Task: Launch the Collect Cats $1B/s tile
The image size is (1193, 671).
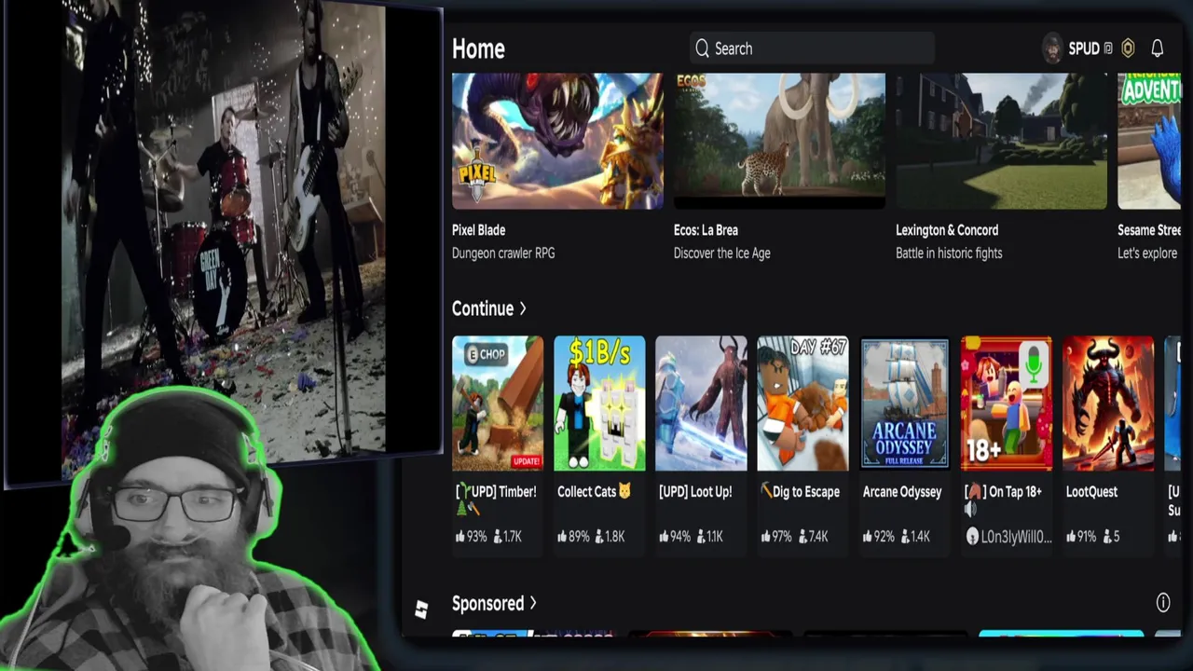Action: coord(599,404)
